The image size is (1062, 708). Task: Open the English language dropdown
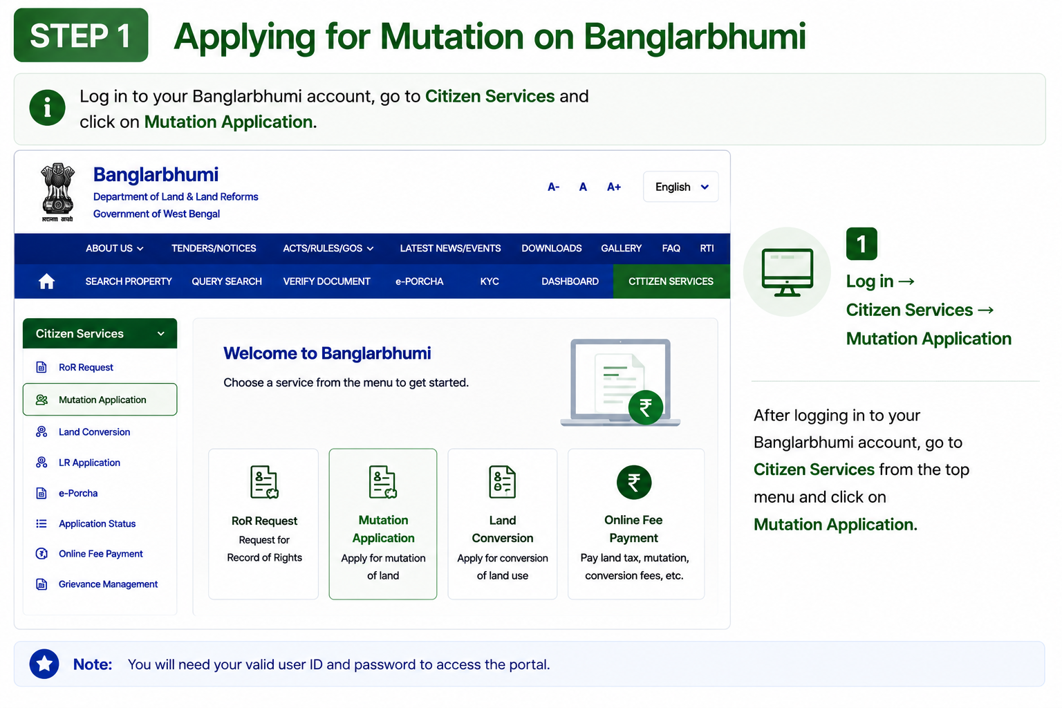click(681, 187)
